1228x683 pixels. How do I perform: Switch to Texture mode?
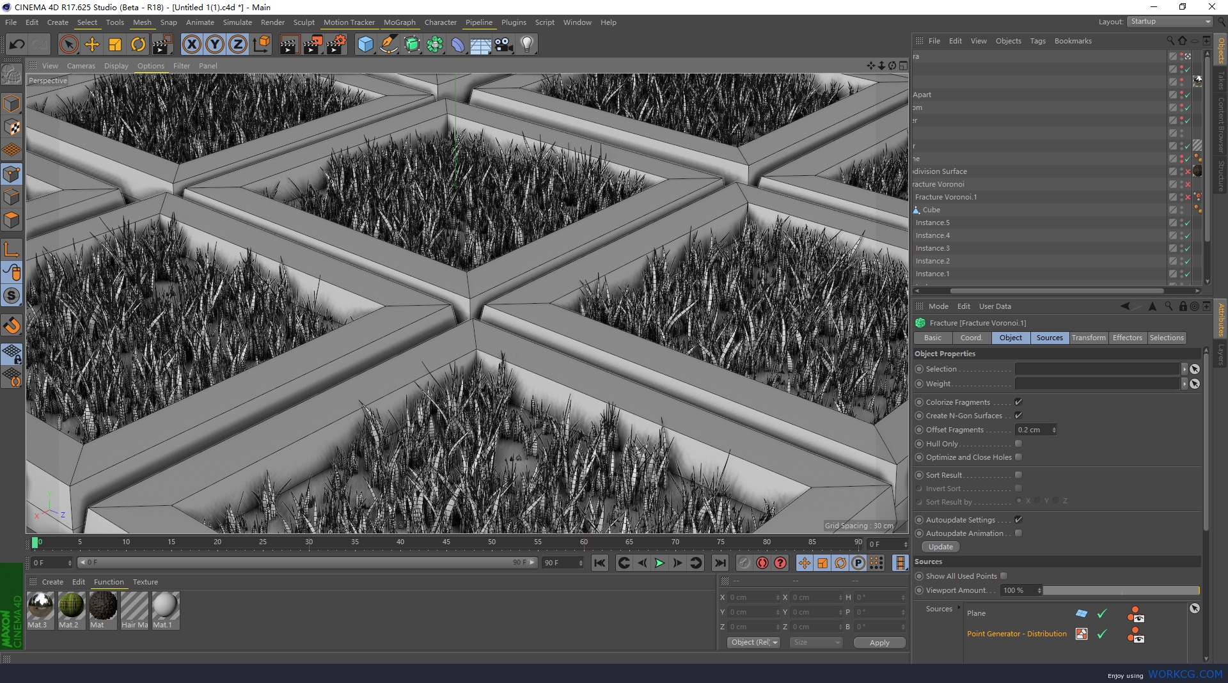[12, 127]
